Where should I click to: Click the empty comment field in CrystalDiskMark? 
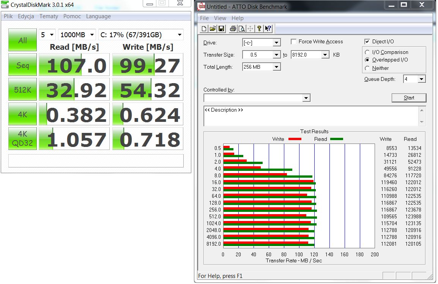96,161
